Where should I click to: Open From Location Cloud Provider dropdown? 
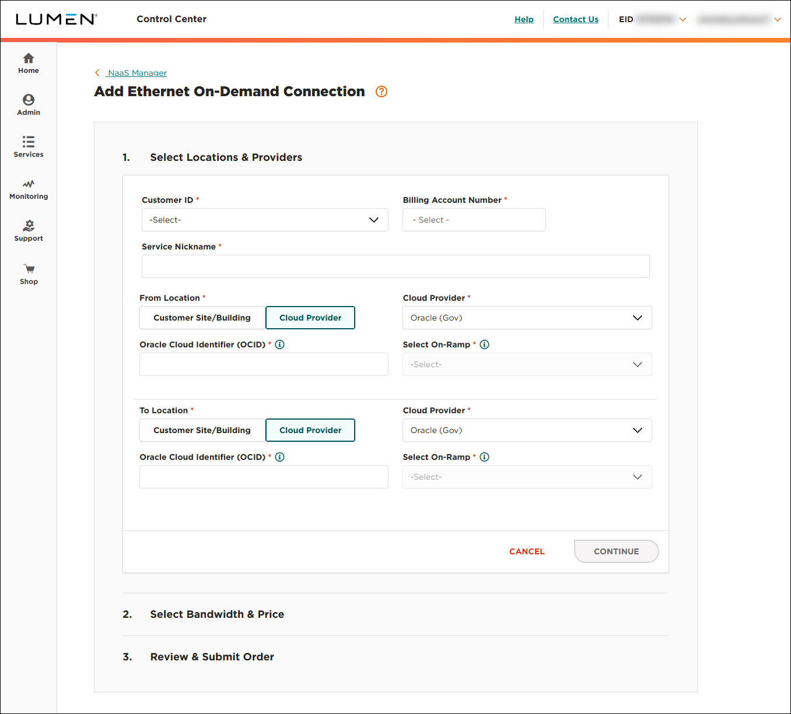(x=527, y=318)
